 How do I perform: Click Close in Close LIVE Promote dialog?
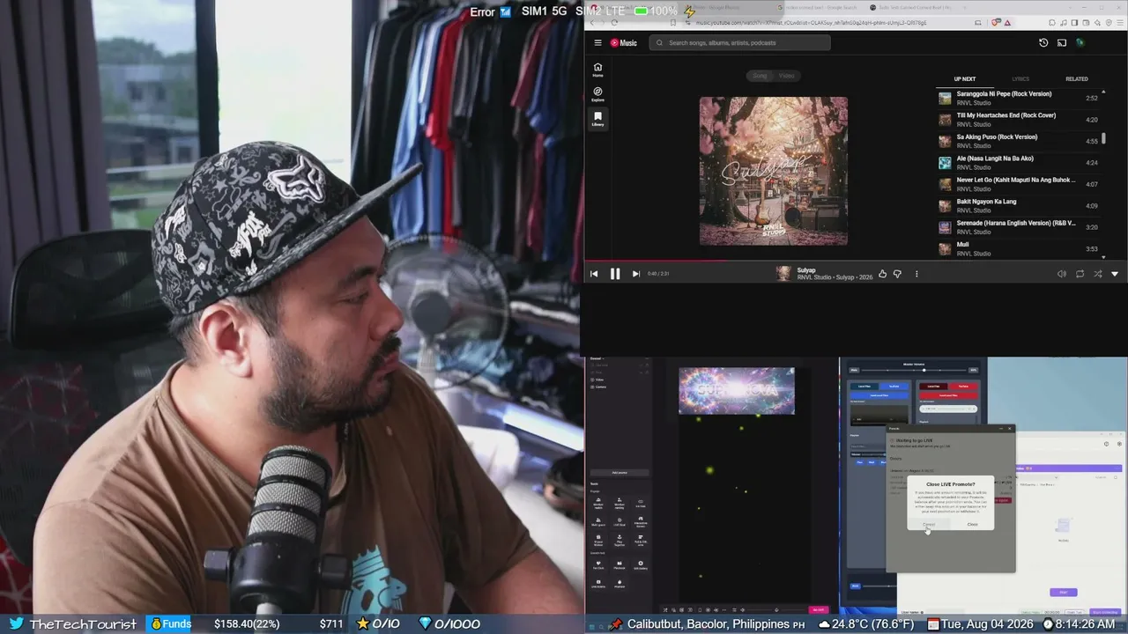(x=972, y=525)
